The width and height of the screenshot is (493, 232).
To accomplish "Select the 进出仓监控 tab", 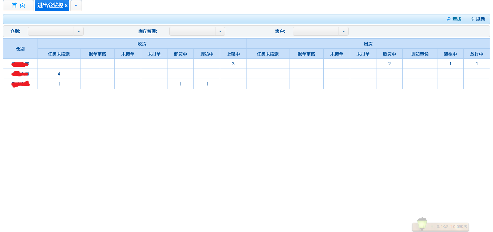I will pyautogui.click(x=50, y=5).
